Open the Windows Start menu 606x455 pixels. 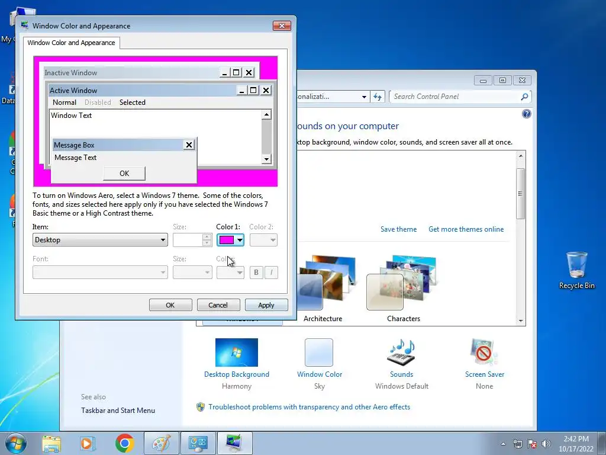(16, 443)
